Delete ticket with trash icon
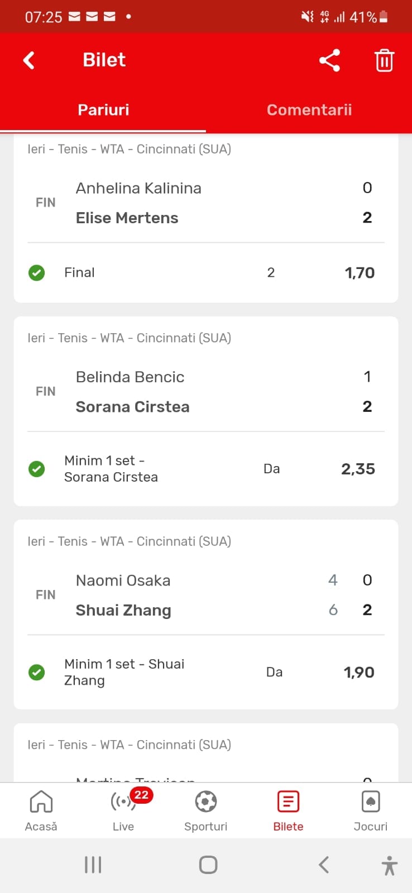This screenshot has width=412, height=893. click(x=384, y=60)
